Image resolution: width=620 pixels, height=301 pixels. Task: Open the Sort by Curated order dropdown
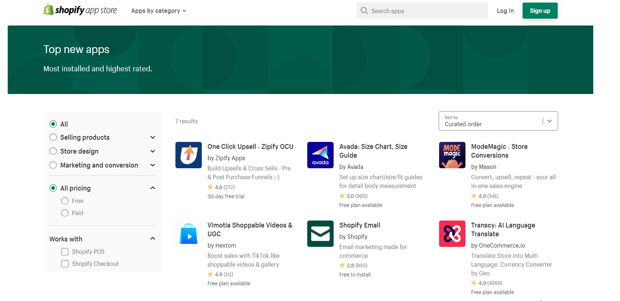click(498, 121)
